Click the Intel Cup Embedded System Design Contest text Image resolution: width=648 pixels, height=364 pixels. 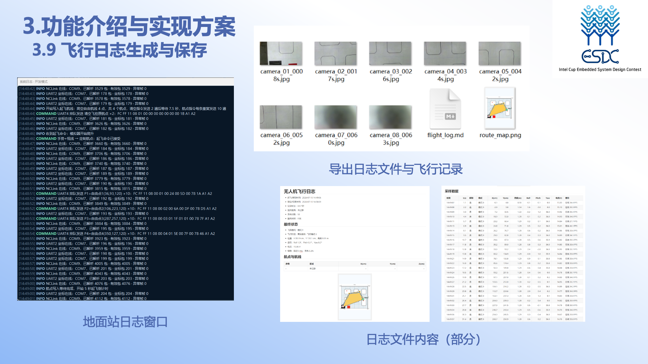pyautogui.click(x=600, y=69)
